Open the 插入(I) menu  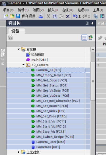coord(53,10)
